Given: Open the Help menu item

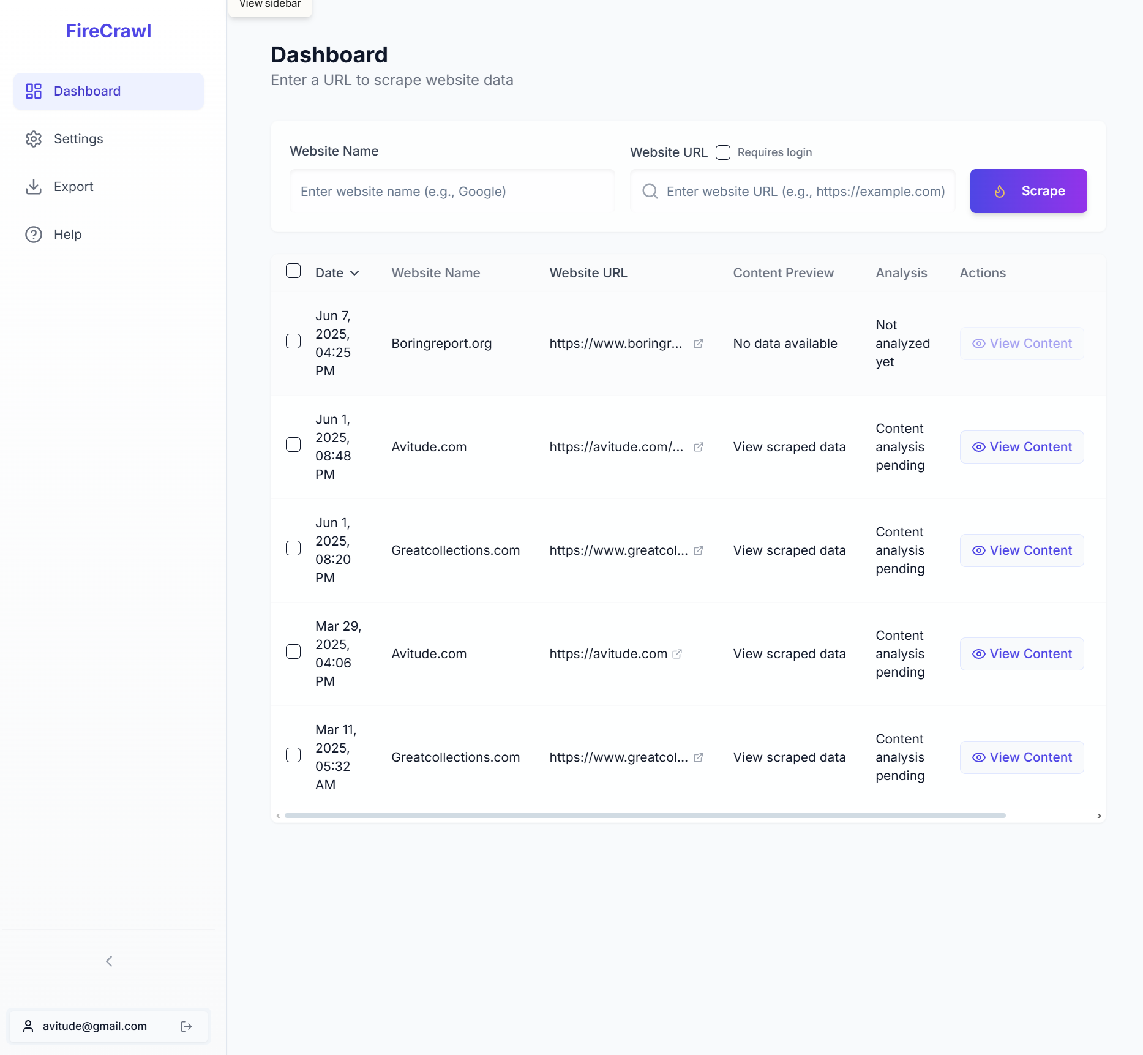Looking at the screenshot, I should point(108,235).
